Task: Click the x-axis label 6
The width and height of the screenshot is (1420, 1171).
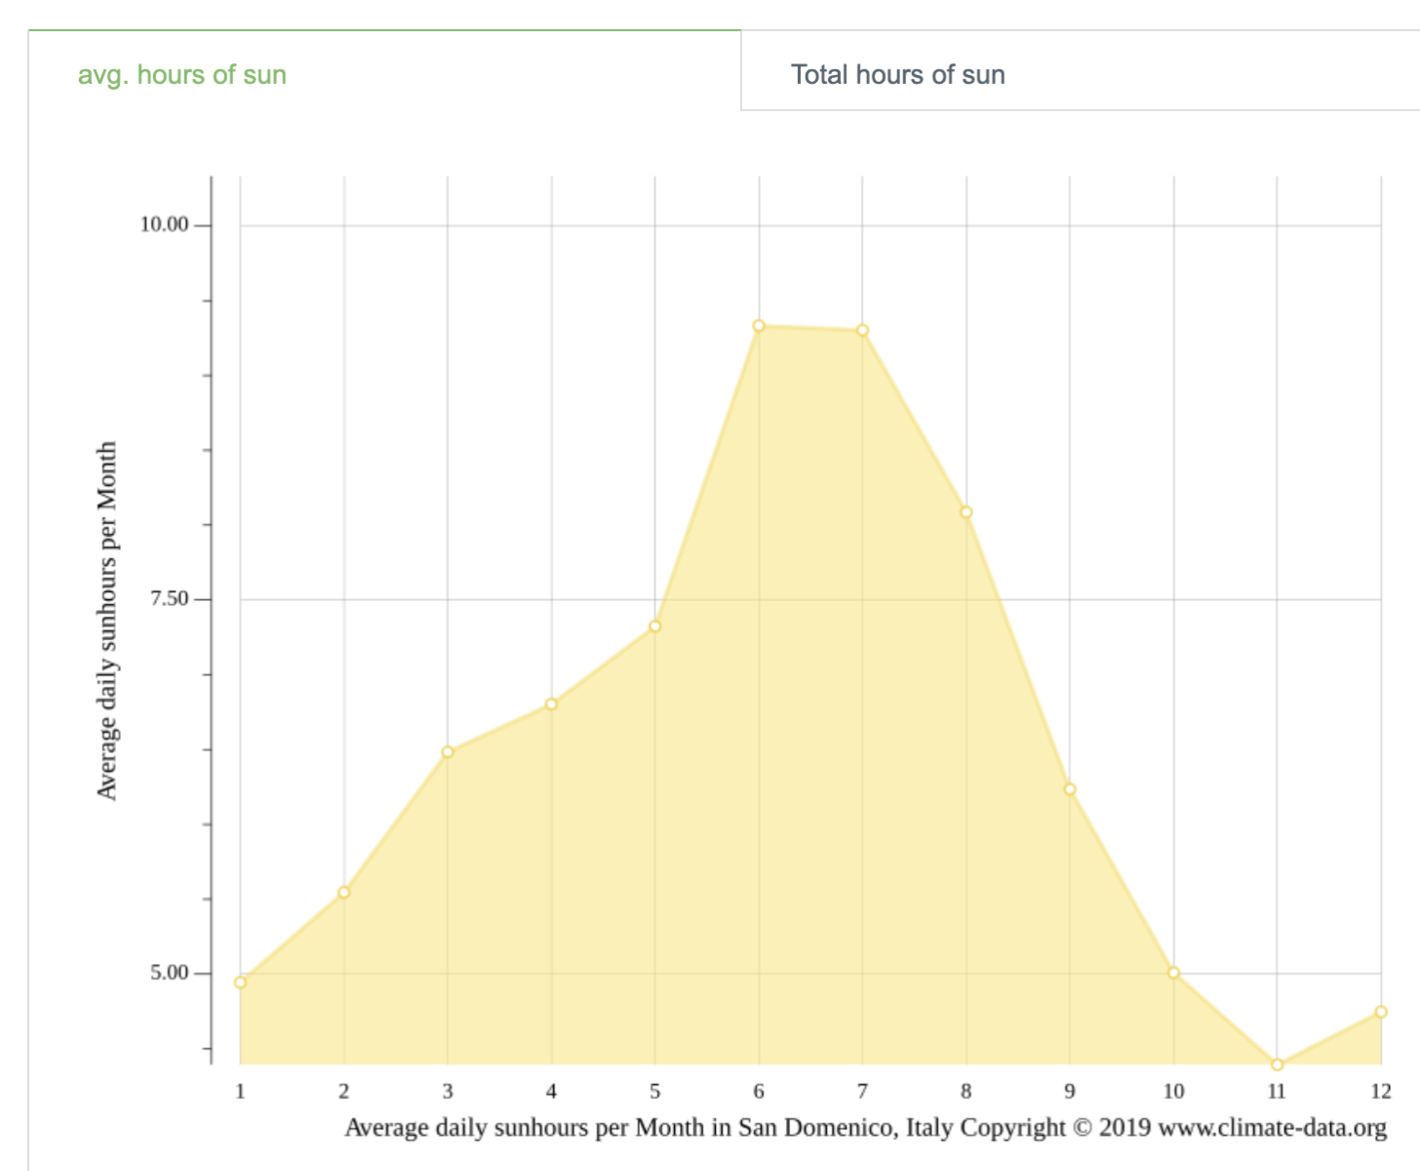Action: point(759,1091)
